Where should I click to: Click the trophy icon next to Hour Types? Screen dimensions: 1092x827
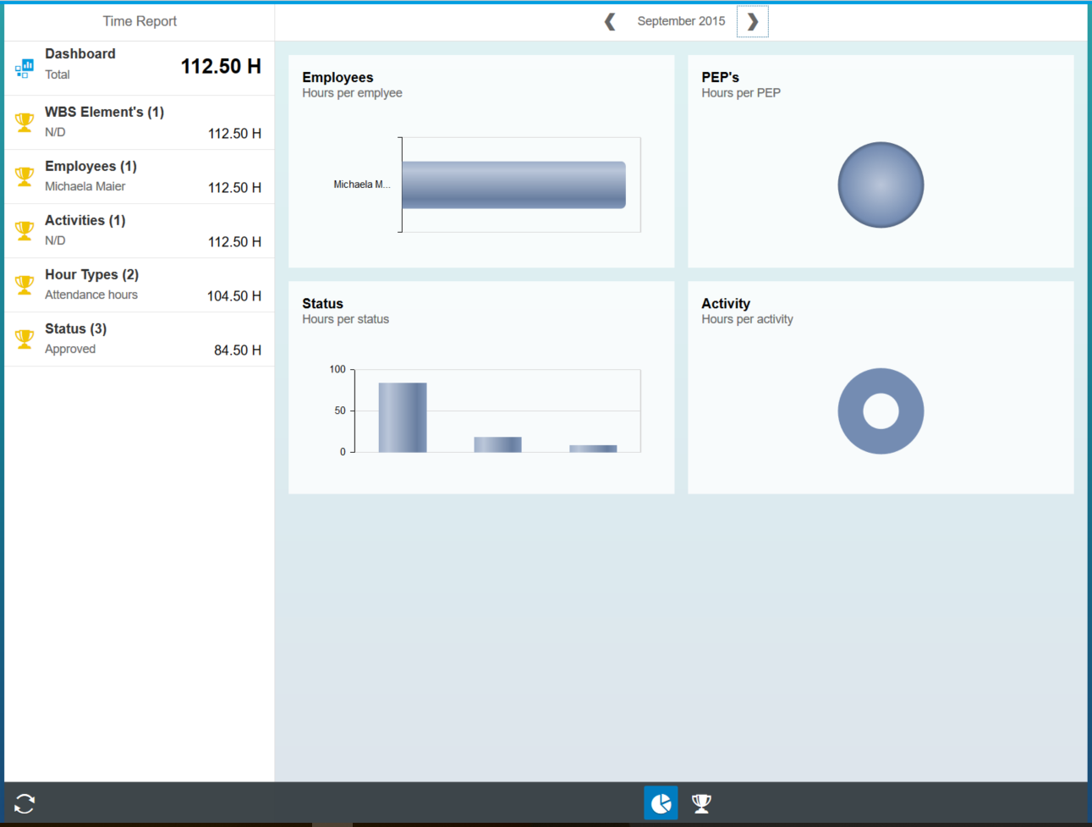pyautogui.click(x=24, y=284)
